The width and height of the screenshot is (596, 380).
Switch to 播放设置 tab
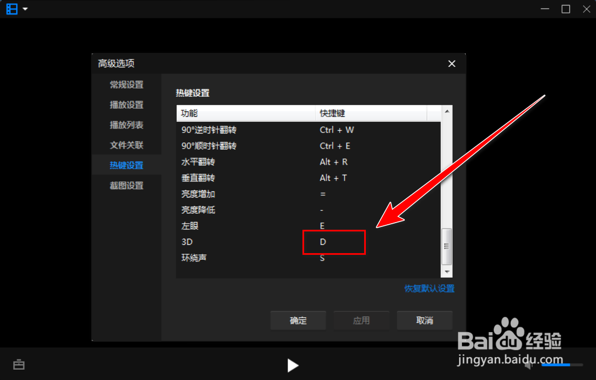coord(127,105)
